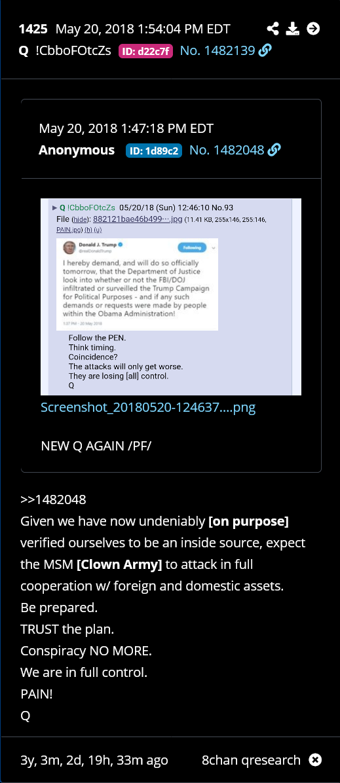Select the pink ID: d22c7f badge
This screenshot has width=340, height=783.
pyautogui.click(x=145, y=52)
